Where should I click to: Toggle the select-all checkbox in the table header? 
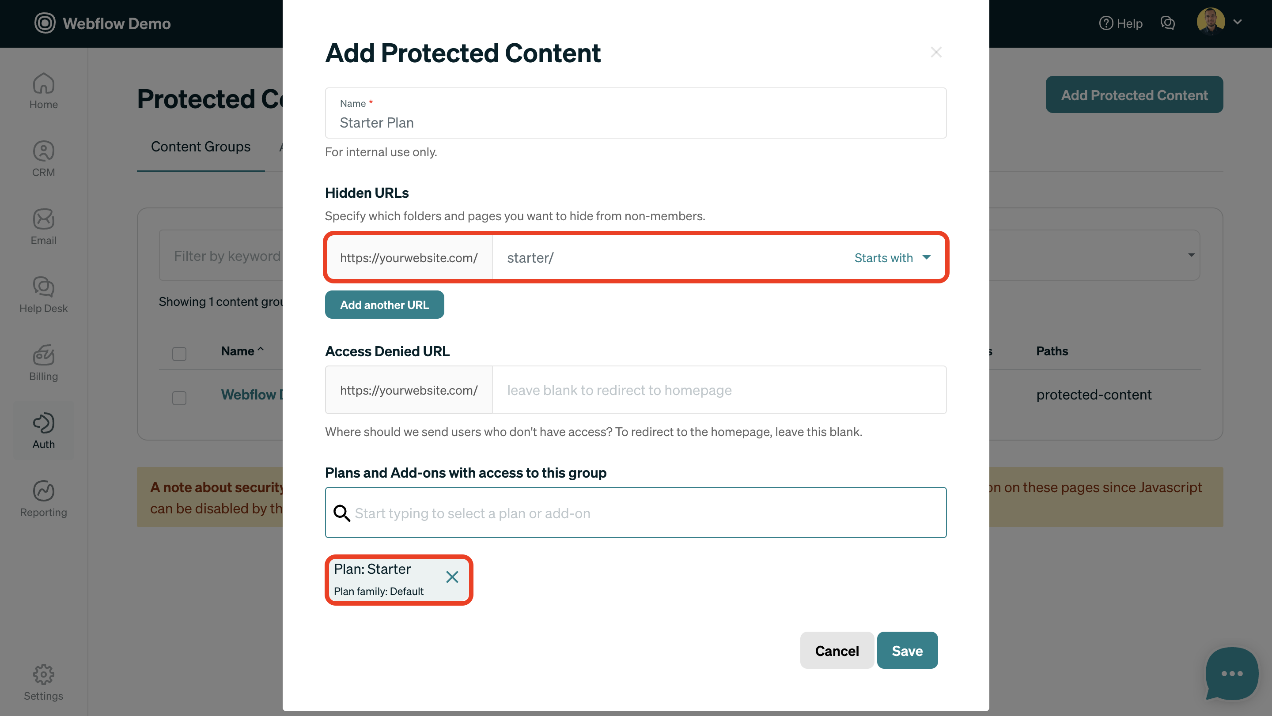pos(179,354)
